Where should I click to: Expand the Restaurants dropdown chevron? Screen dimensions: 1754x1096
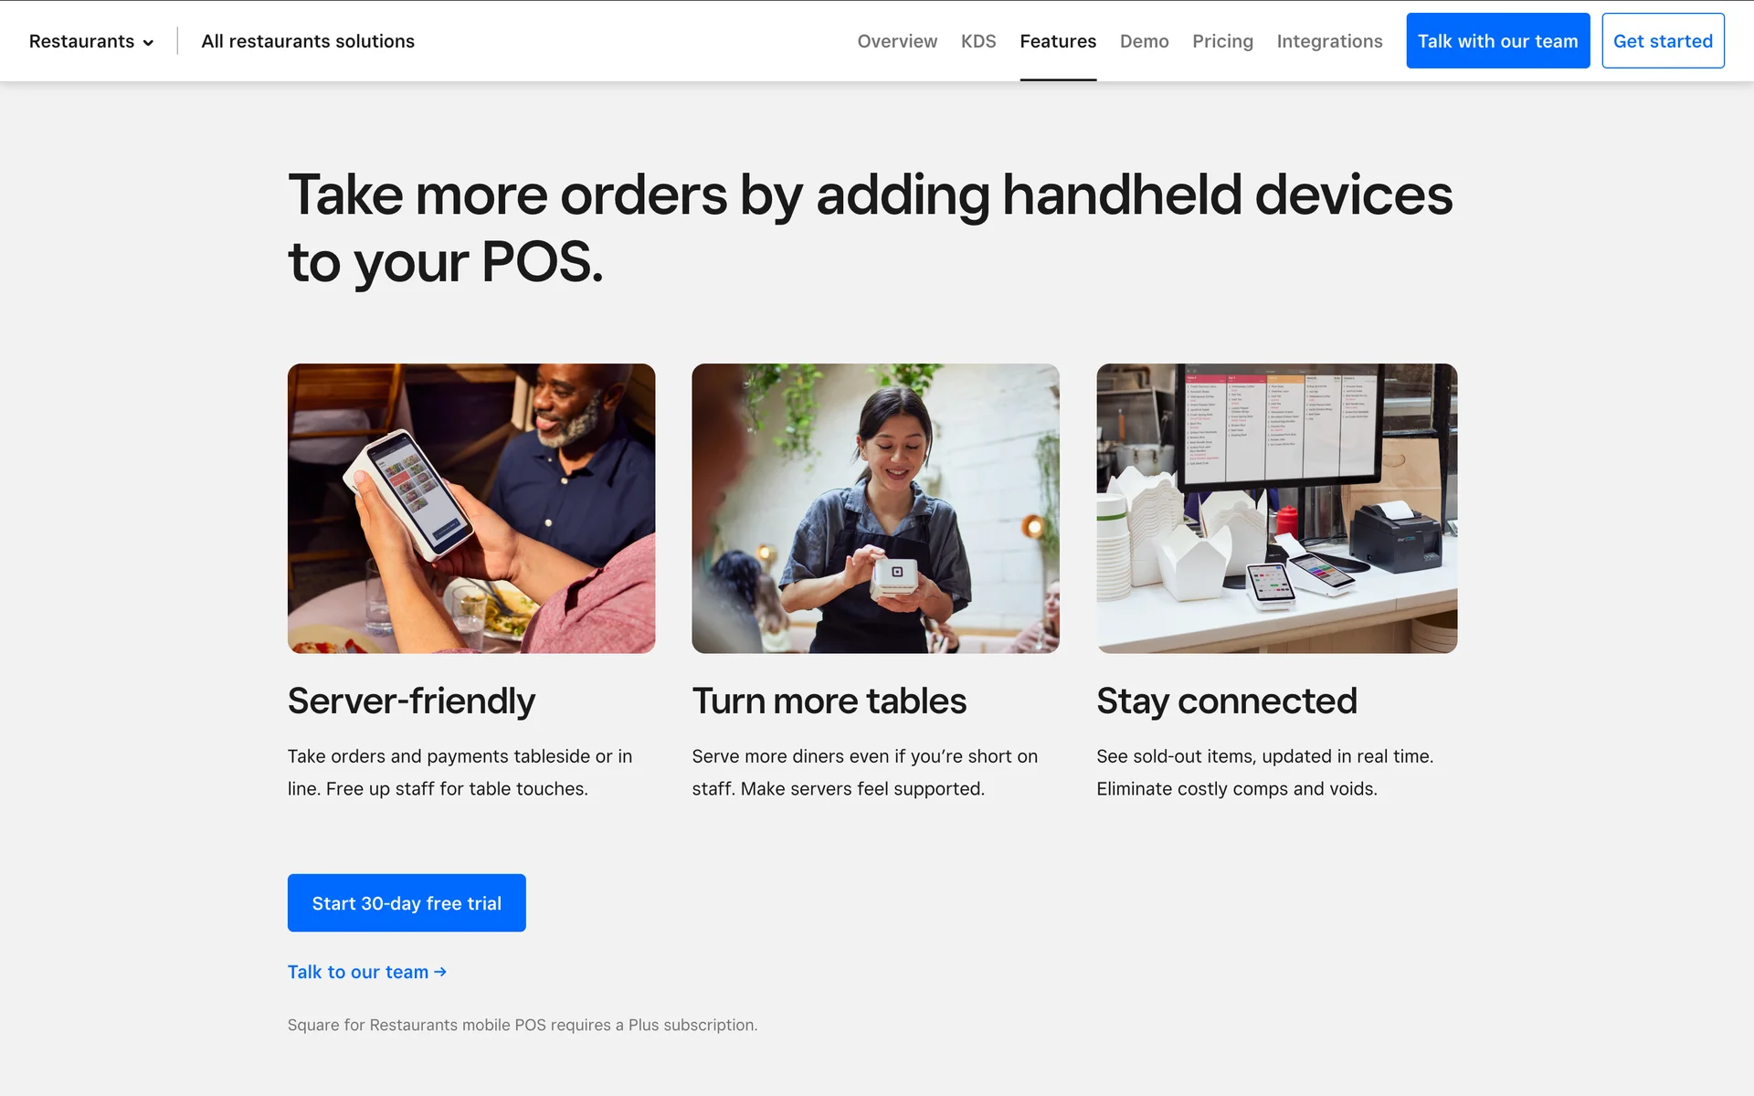[148, 42]
